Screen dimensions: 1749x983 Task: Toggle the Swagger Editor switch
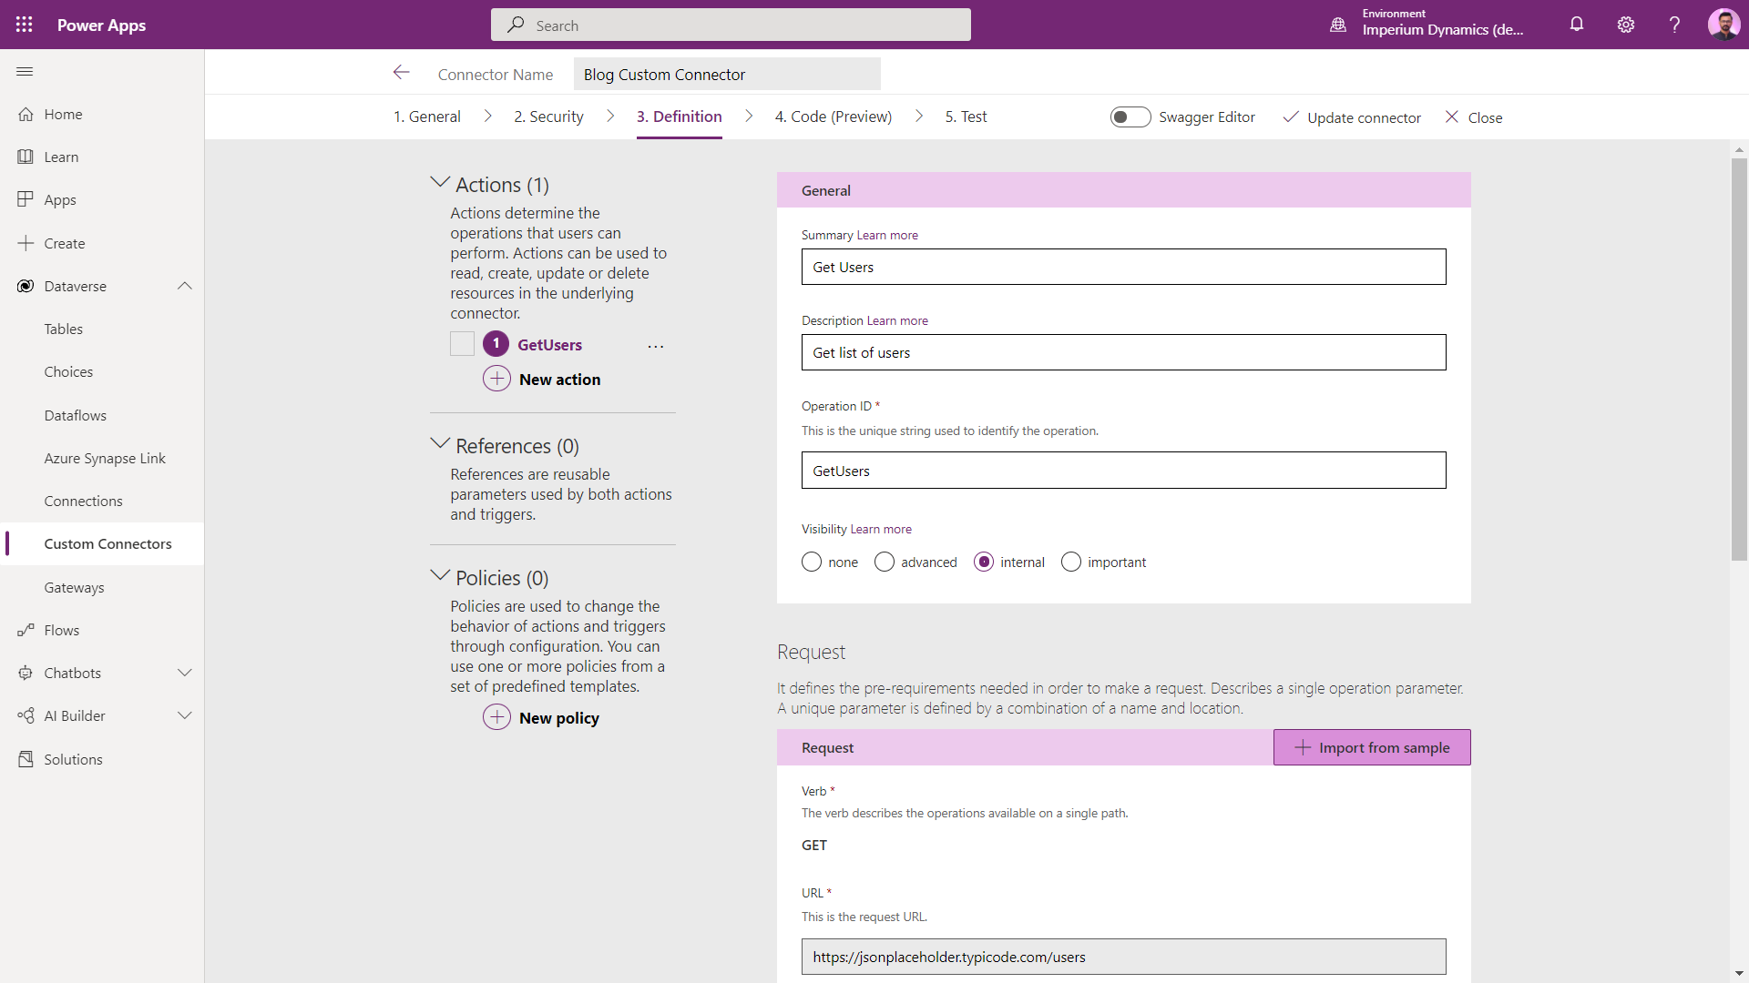[x=1130, y=117]
